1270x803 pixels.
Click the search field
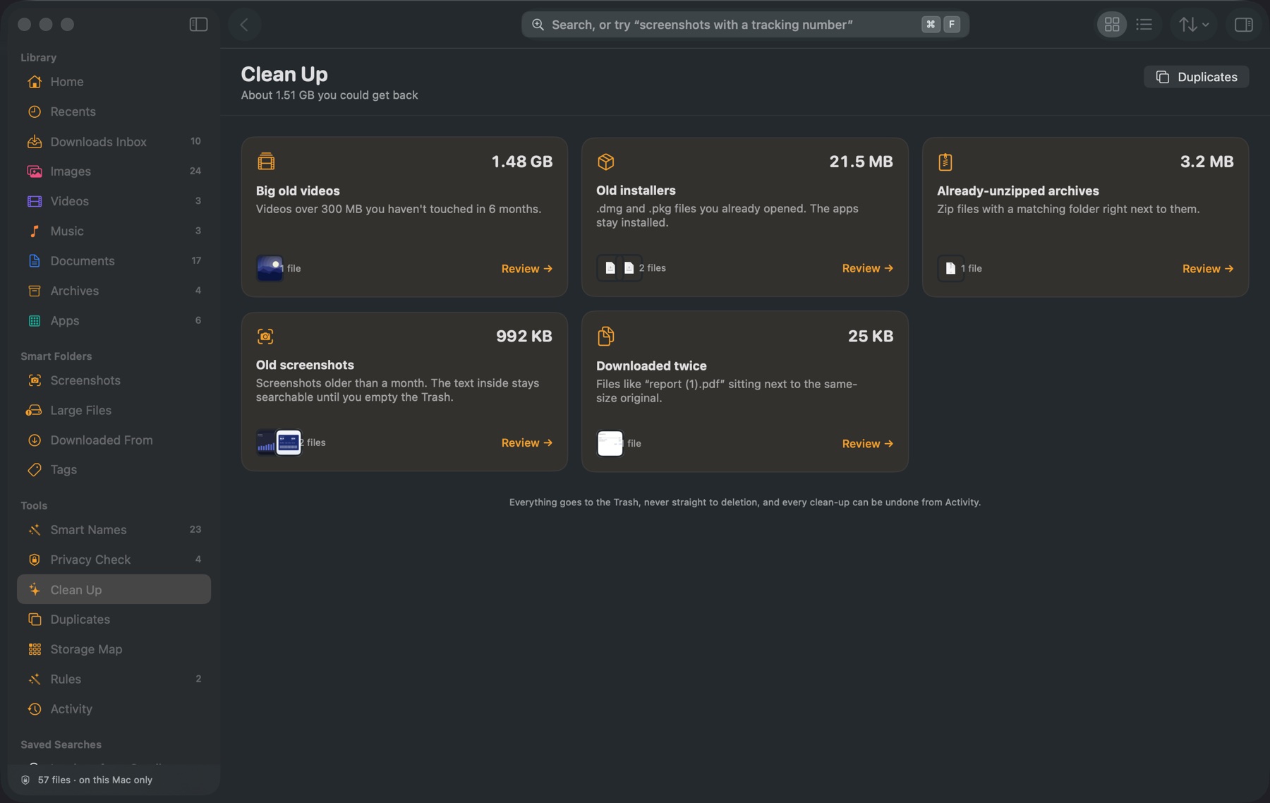point(745,25)
